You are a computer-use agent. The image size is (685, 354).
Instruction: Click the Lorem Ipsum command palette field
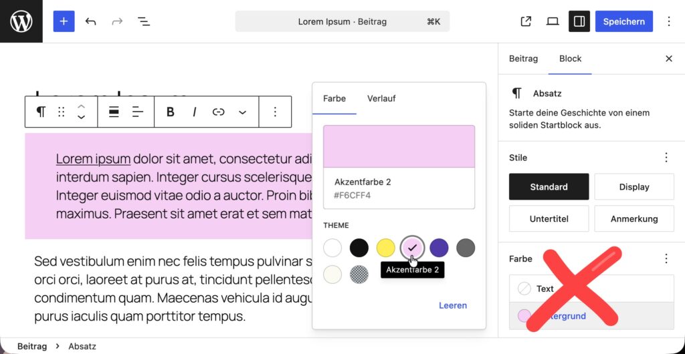pos(342,21)
